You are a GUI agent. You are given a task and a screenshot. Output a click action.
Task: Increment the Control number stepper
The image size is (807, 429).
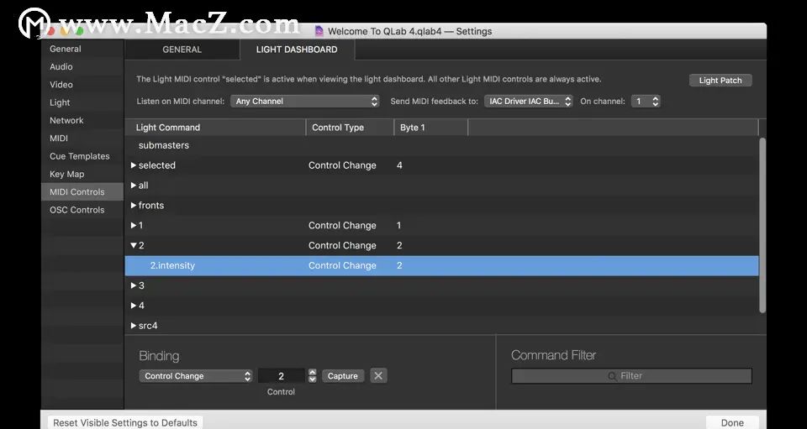[x=313, y=373]
